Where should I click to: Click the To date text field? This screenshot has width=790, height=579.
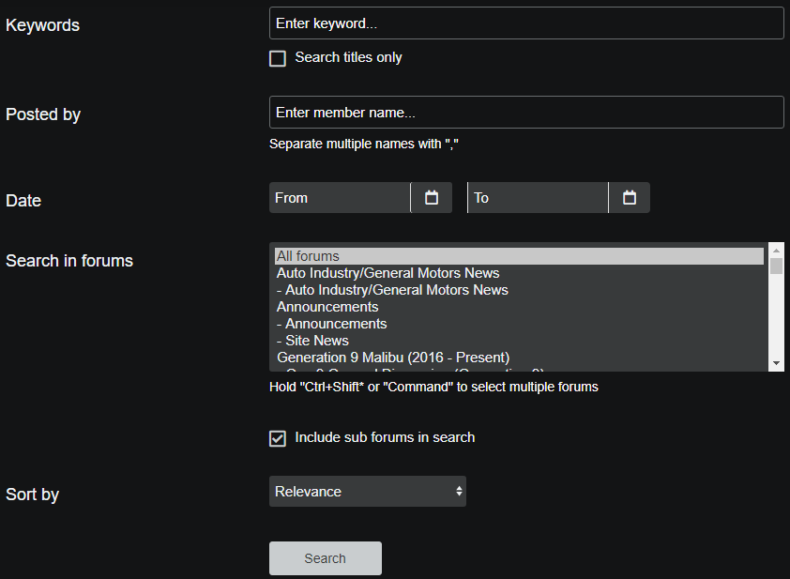pos(538,198)
